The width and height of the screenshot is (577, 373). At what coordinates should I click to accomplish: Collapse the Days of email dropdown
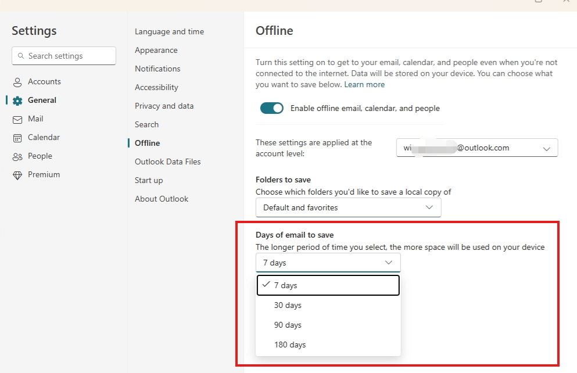328,263
